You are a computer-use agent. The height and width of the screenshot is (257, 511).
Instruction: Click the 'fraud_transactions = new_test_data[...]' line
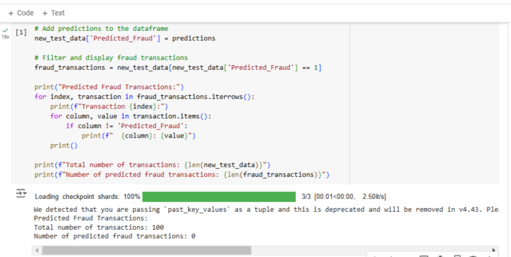pyautogui.click(x=178, y=68)
